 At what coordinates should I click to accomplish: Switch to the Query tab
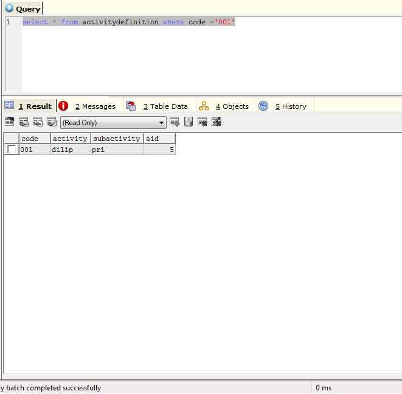coord(23,9)
